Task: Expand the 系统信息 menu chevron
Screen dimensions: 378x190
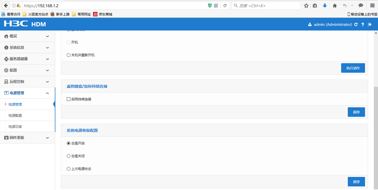Action: coord(47,48)
